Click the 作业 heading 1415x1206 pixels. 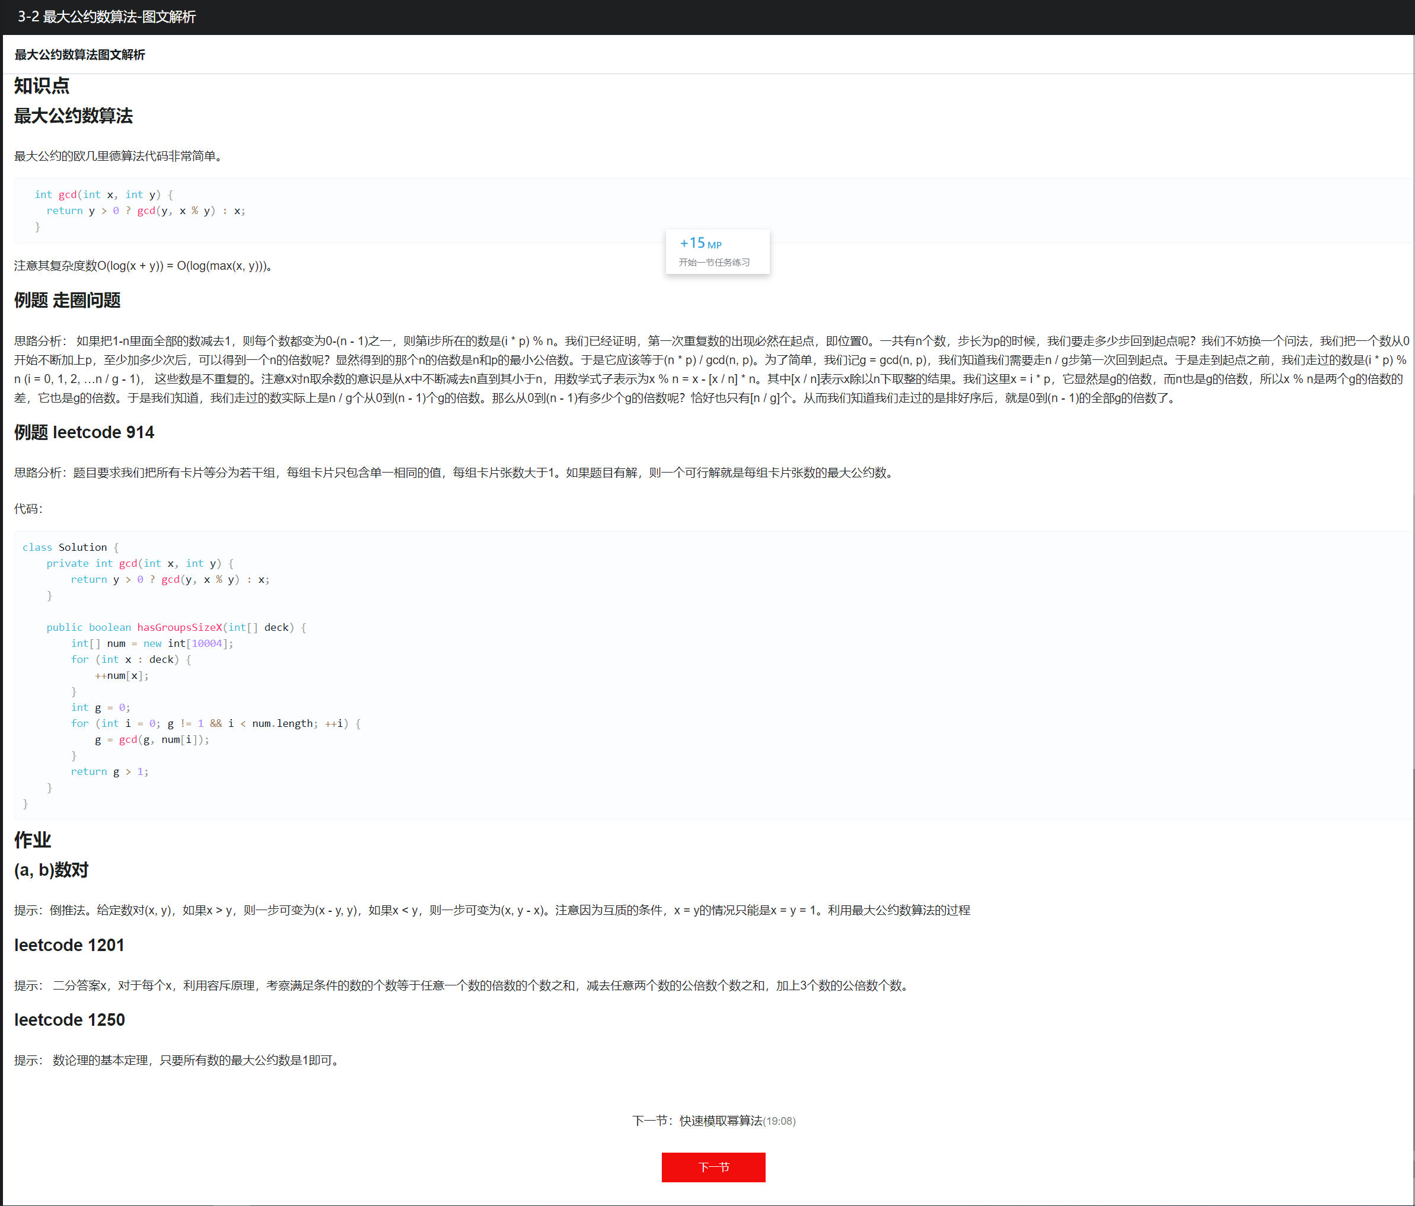point(32,840)
